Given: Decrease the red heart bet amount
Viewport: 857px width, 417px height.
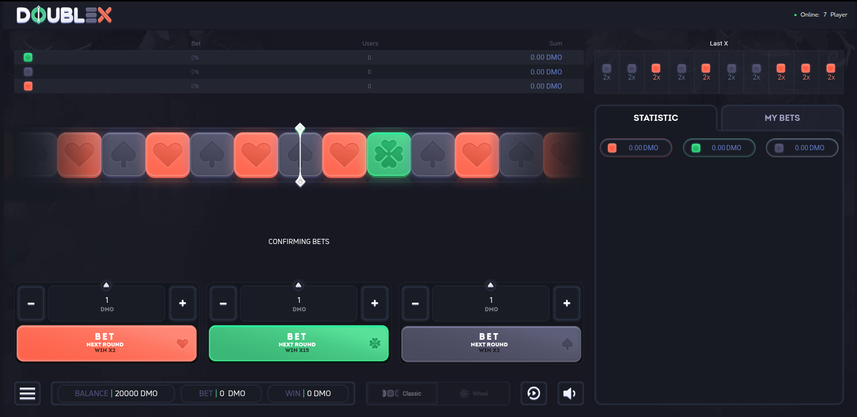Looking at the screenshot, I should click(31, 303).
